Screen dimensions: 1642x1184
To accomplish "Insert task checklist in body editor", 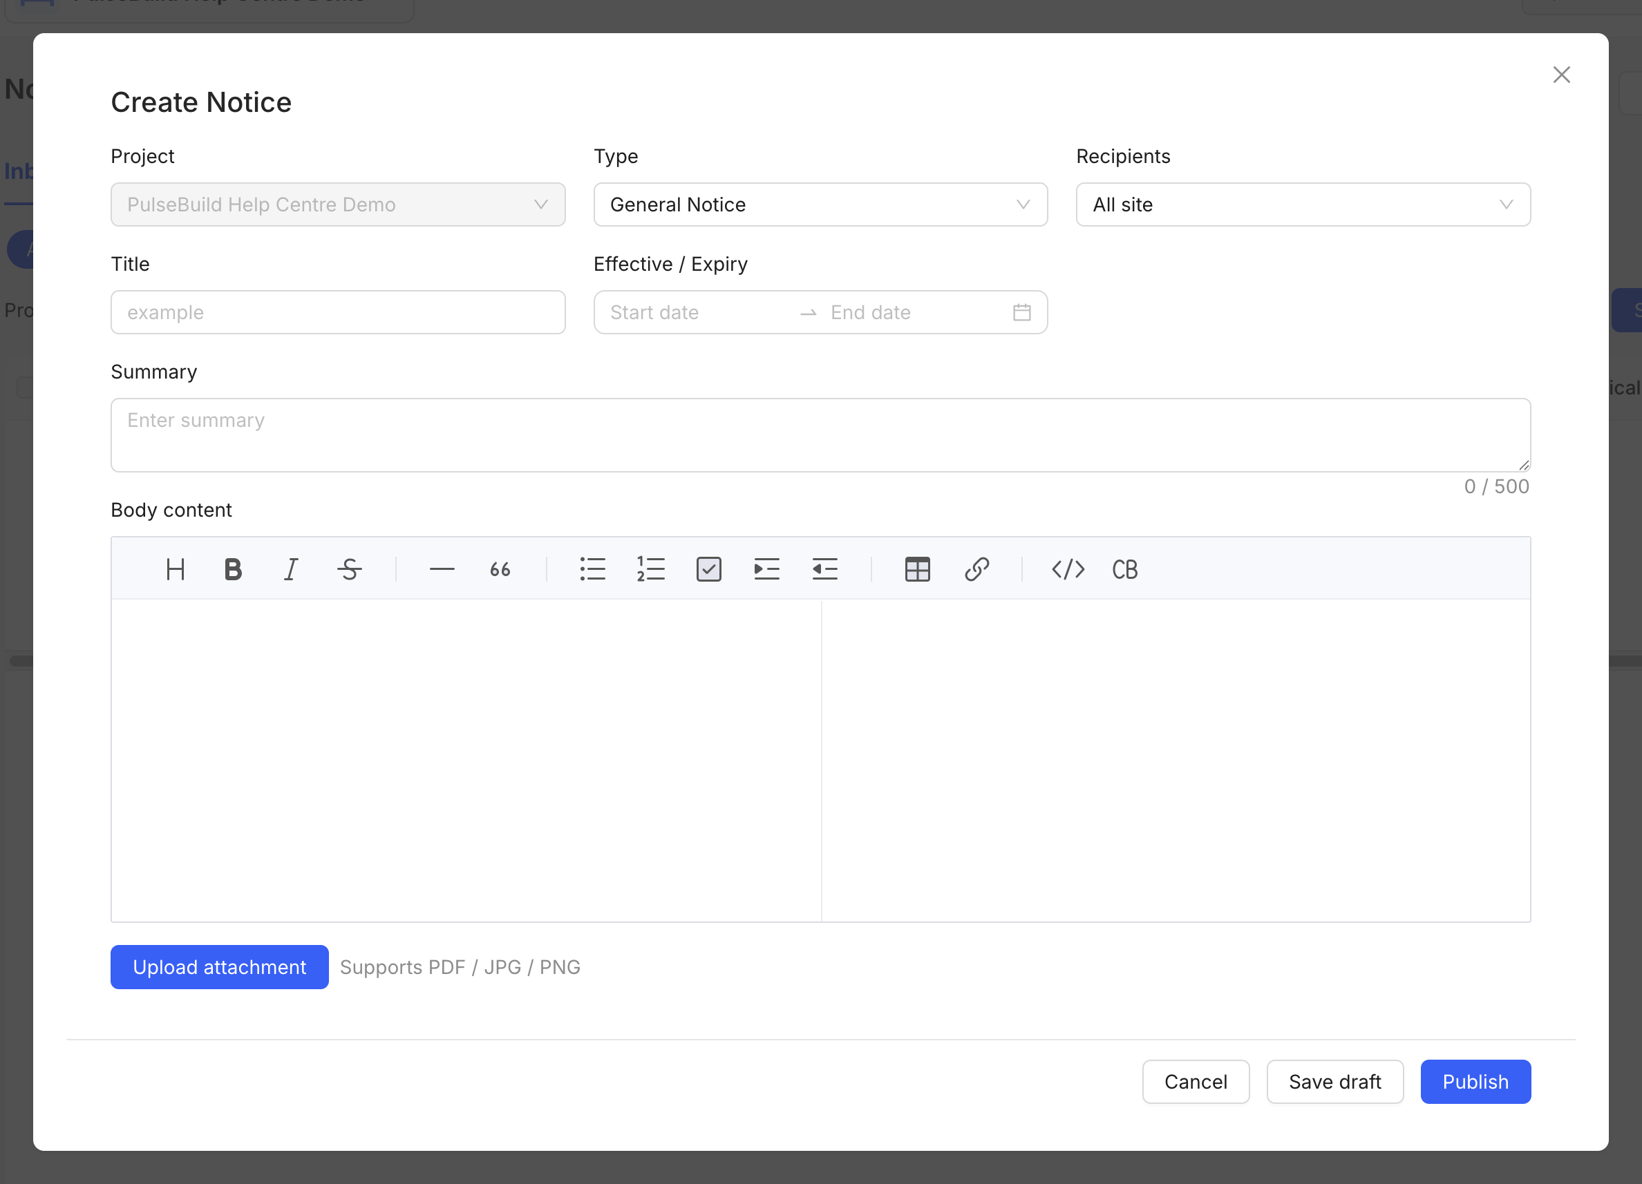I will coord(709,570).
